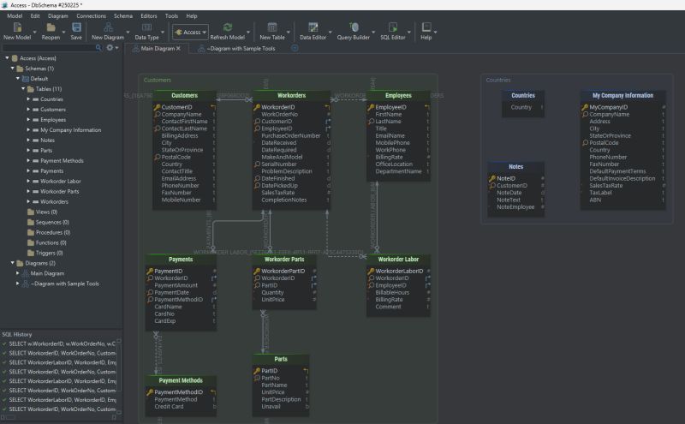Expand the Main Diagram tree node
The width and height of the screenshot is (685, 424).
18,273
